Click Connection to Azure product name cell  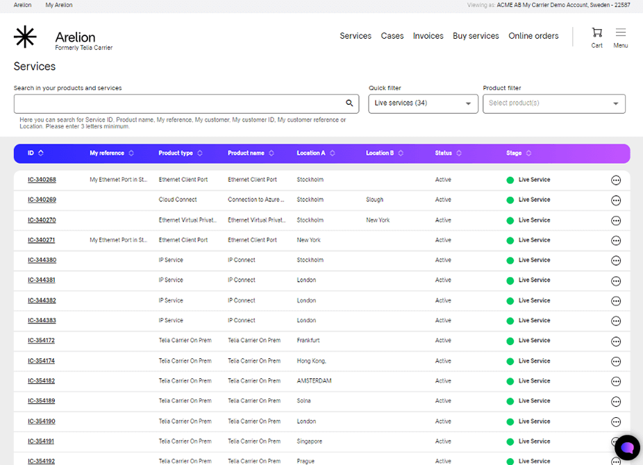(x=256, y=200)
